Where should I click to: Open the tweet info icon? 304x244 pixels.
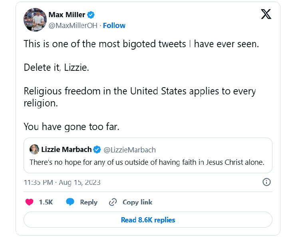(x=266, y=182)
